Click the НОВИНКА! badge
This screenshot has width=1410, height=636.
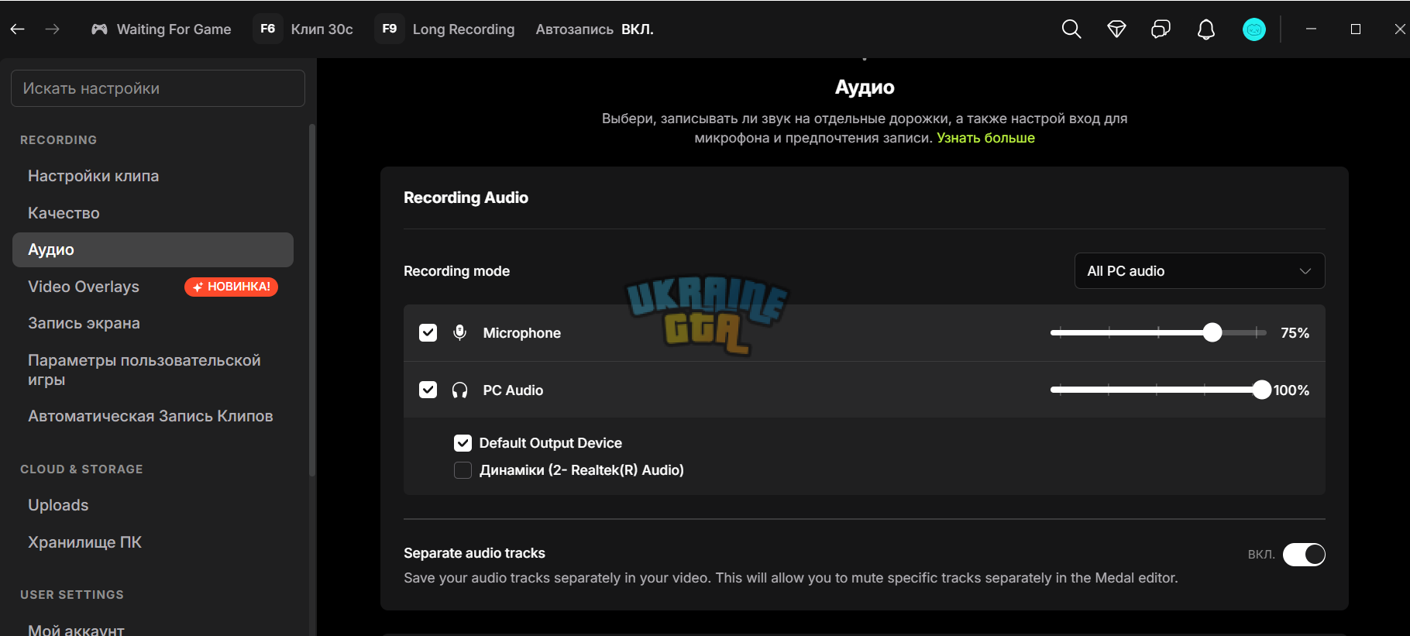pyautogui.click(x=231, y=287)
